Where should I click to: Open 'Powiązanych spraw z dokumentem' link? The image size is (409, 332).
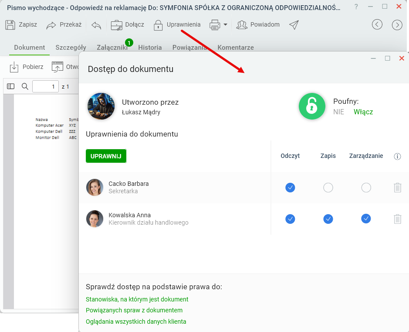tap(134, 310)
